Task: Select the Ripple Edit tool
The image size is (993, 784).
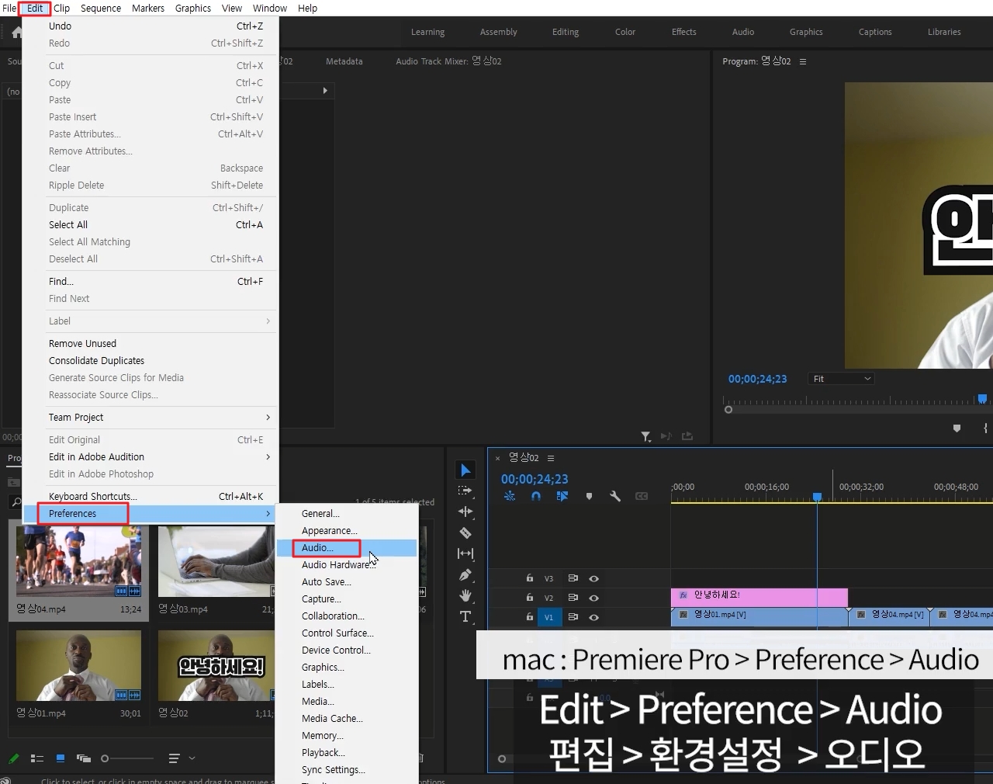Action: [x=465, y=512]
